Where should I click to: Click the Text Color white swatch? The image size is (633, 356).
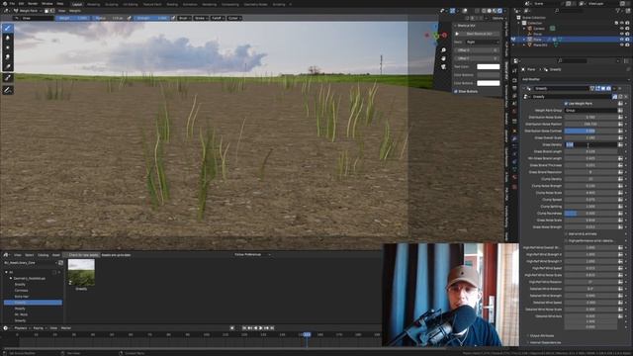point(488,66)
